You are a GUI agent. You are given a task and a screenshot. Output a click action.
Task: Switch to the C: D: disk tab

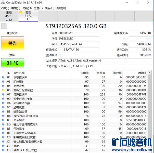tap(9, 16)
